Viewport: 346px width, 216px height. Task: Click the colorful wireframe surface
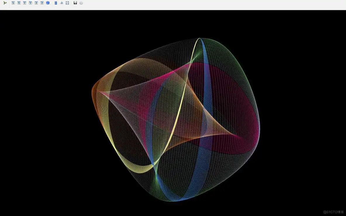[x=175, y=117]
